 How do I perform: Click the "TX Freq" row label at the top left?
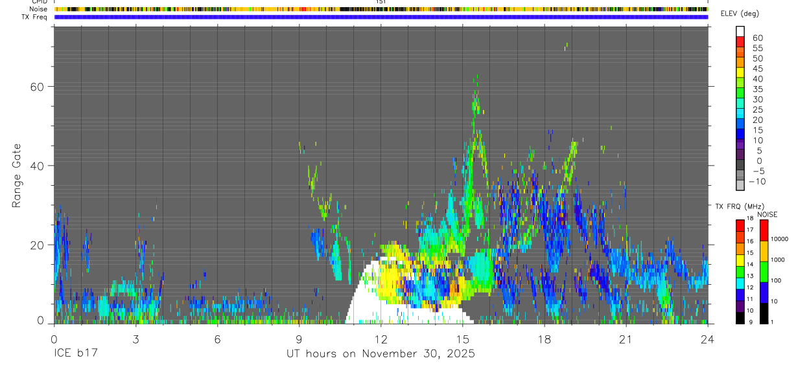tap(35, 17)
